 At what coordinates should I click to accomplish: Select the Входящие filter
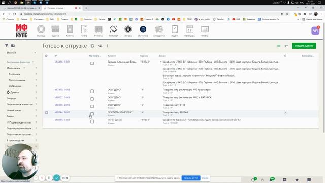[x=14, y=74]
